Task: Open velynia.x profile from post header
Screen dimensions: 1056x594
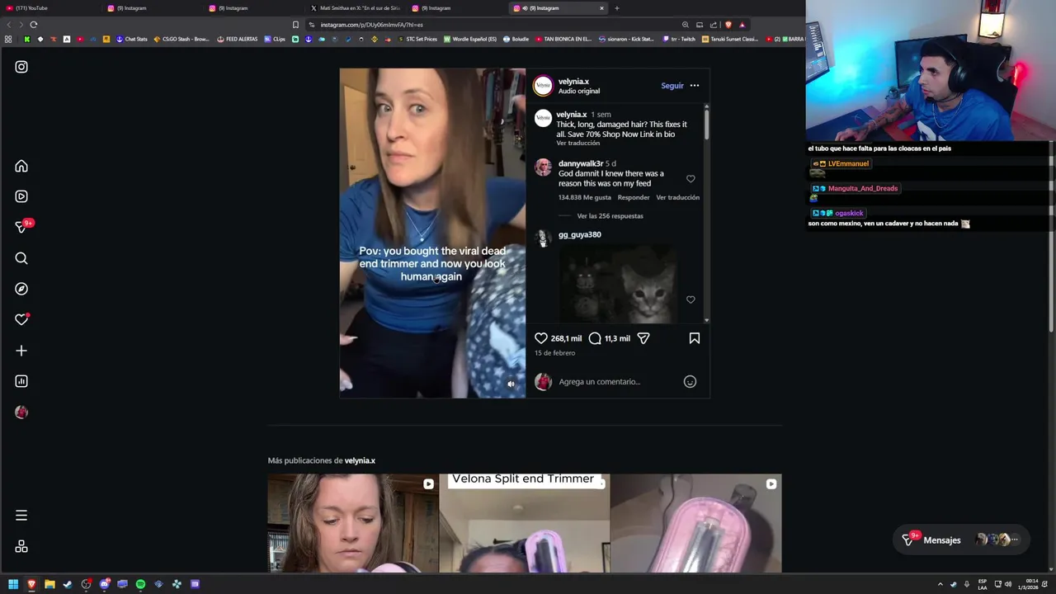Action: (573, 82)
